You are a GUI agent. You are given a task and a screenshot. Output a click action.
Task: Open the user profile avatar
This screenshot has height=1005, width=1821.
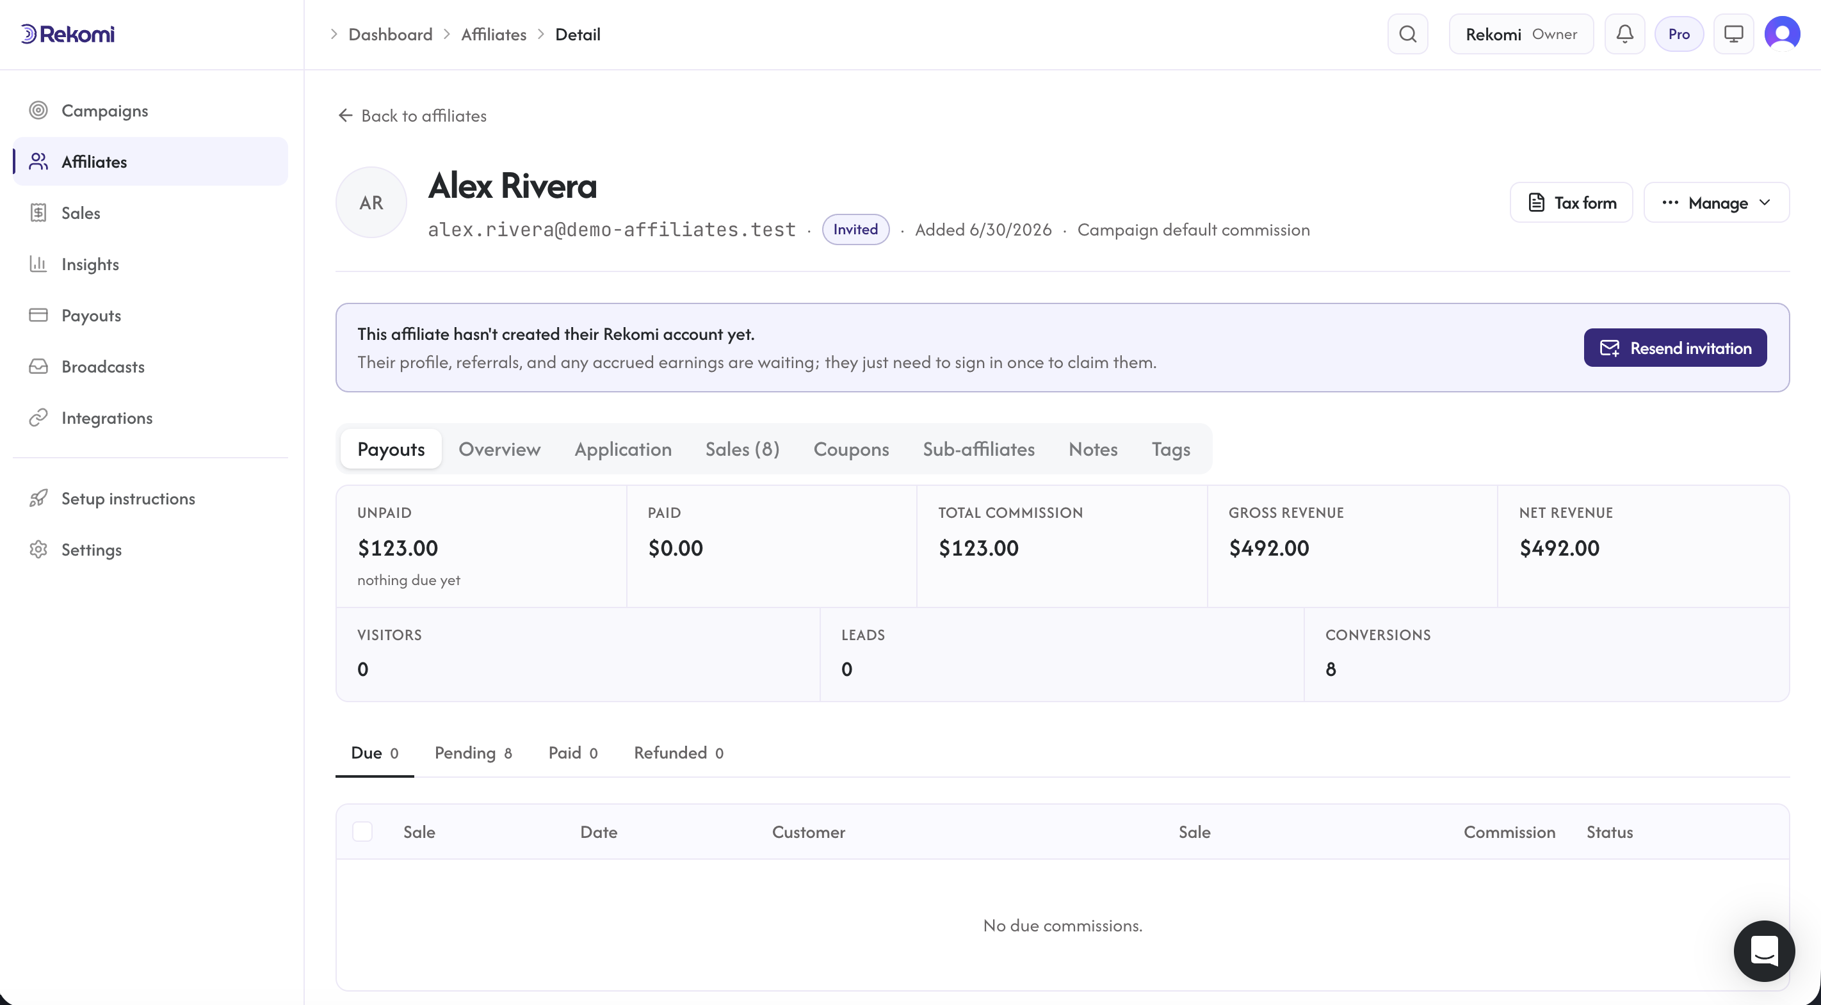(x=1782, y=34)
